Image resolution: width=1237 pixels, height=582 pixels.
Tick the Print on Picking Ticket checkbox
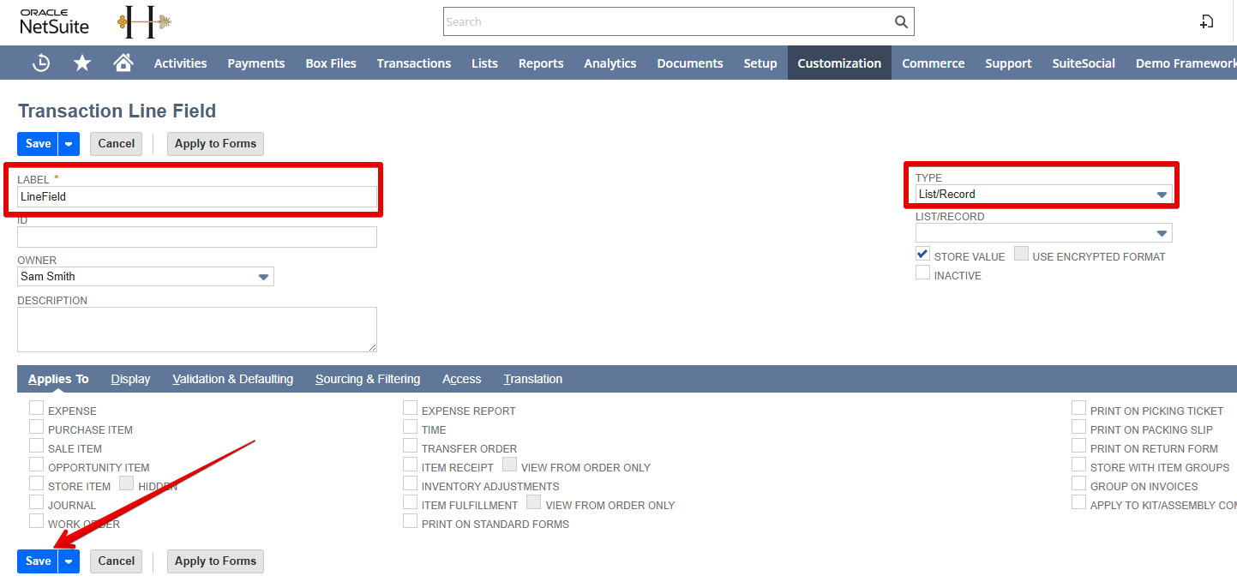pyautogui.click(x=1078, y=409)
